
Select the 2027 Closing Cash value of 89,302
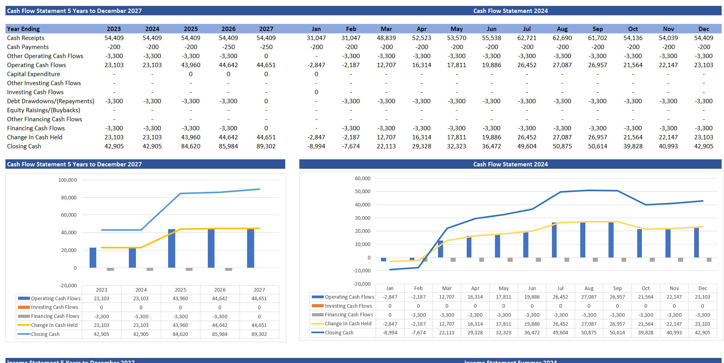tap(266, 146)
